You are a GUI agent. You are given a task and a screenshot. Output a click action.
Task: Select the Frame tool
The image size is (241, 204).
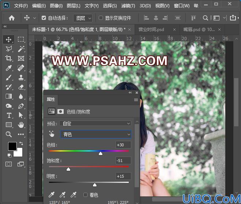(x=21, y=58)
